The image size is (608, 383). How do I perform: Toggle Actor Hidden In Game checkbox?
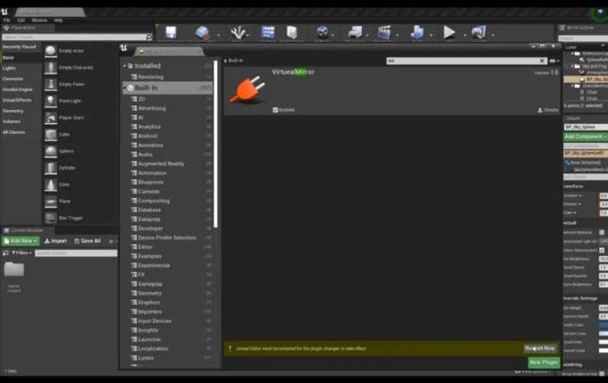602,374
